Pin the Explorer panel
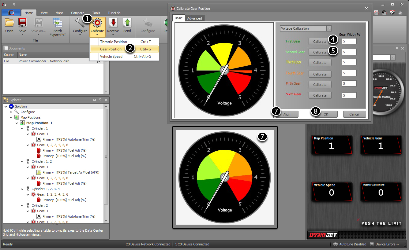This screenshot has width=409, height=250. tap(101, 100)
